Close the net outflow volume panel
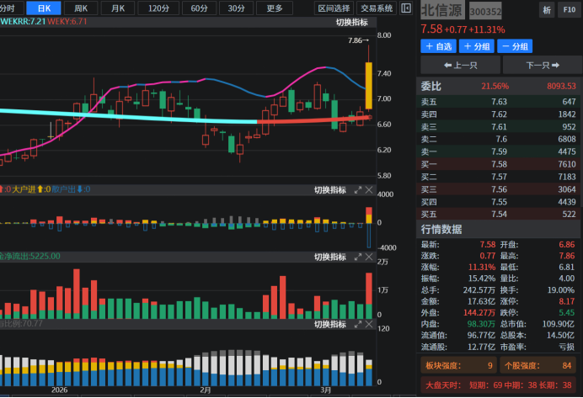 tap(370, 257)
